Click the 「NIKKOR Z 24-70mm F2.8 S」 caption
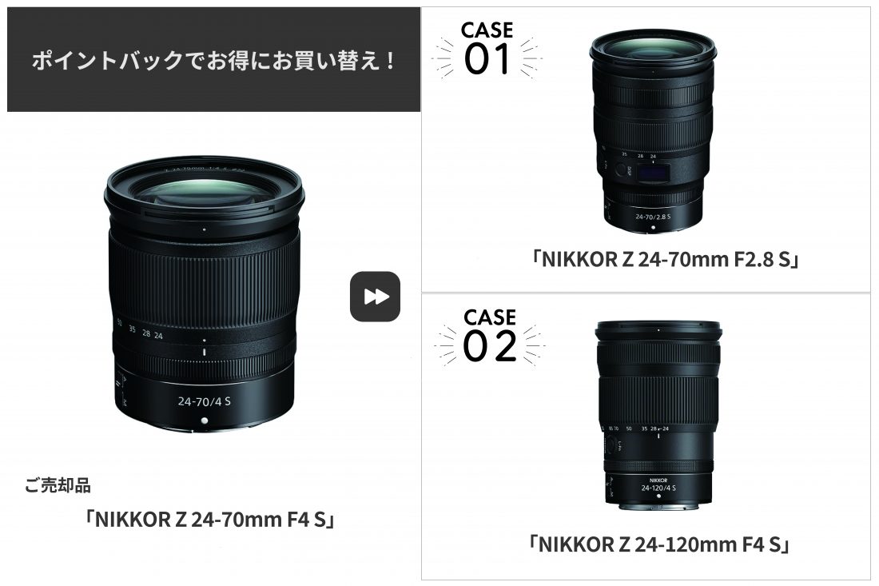879x586 pixels. [x=665, y=259]
